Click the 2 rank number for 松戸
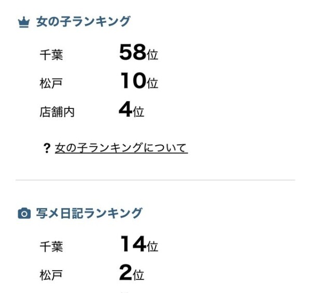Viewport: 311px width, 293px height. [125, 273]
